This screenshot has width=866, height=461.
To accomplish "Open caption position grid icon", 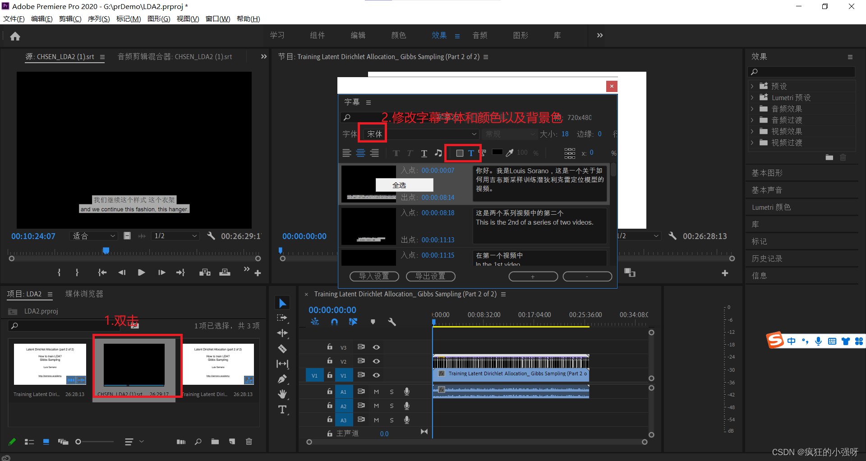I will pos(570,153).
